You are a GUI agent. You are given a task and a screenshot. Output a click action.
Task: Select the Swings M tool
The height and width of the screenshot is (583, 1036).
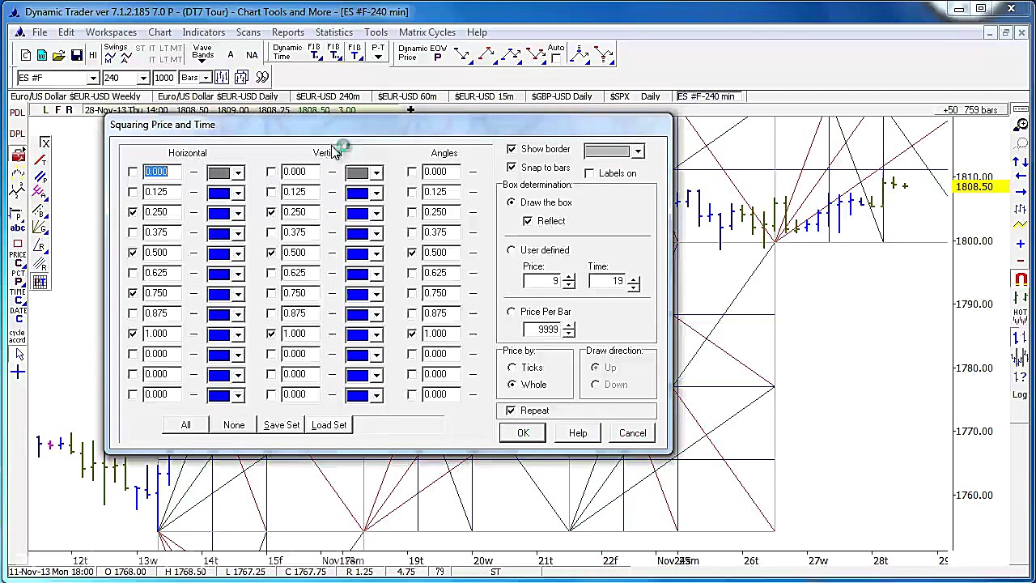click(x=109, y=55)
